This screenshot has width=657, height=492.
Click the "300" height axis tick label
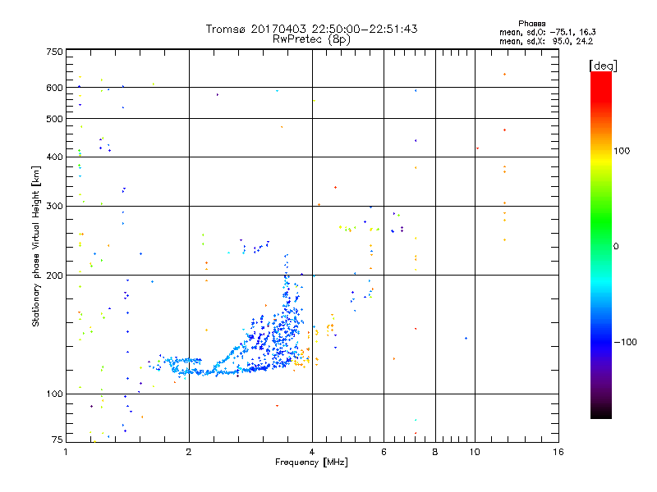coord(54,207)
